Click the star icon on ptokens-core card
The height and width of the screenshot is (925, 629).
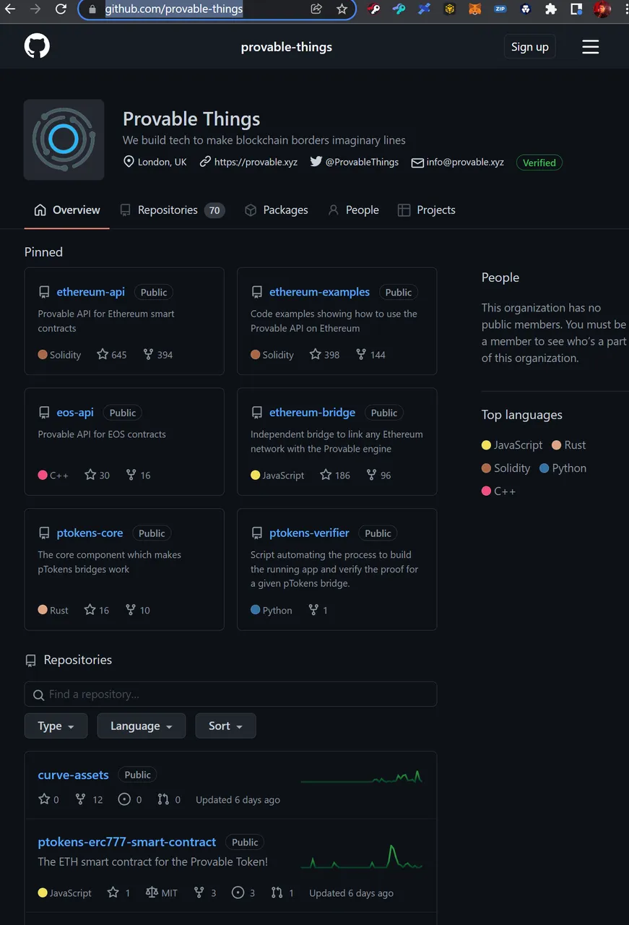pyautogui.click(x=90, y=610)
